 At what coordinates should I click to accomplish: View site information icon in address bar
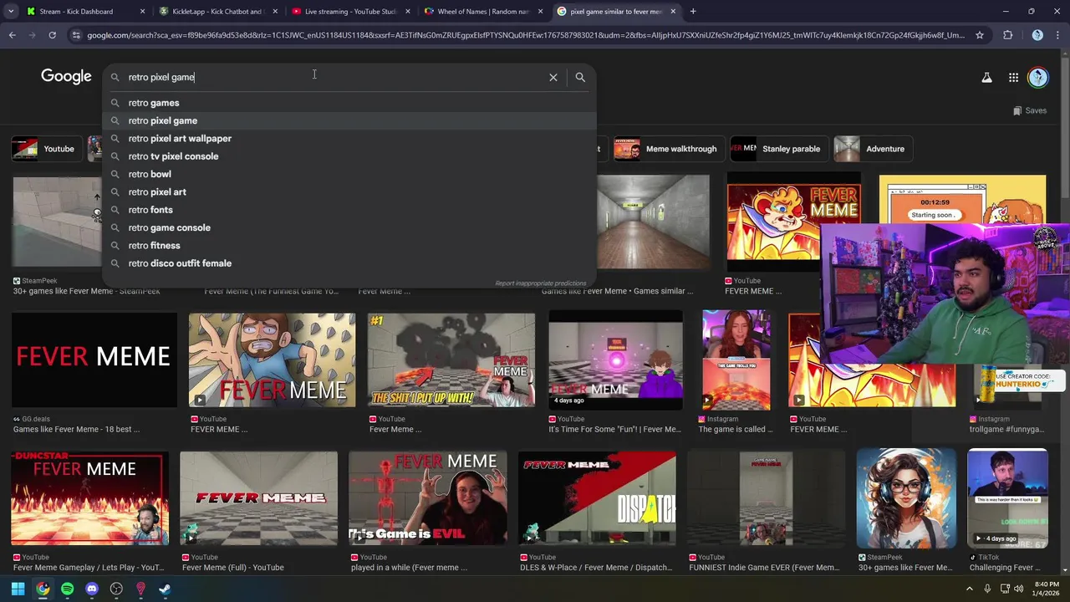click(76, 35)
